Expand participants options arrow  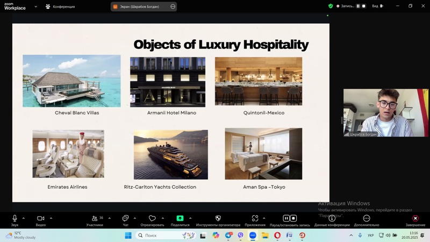click(110, 218)
